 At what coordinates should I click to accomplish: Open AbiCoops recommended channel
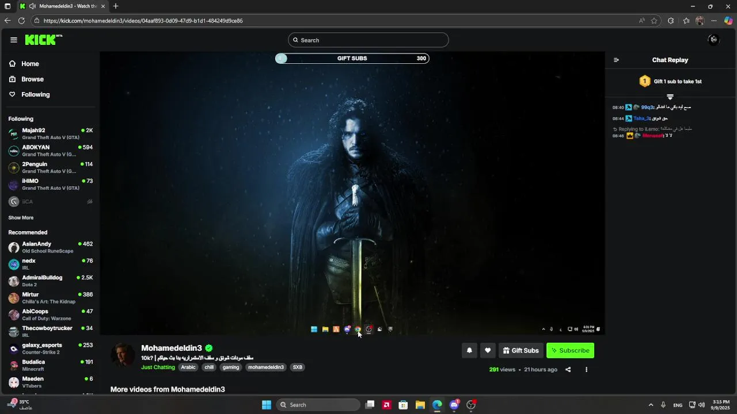click(51, 315)
